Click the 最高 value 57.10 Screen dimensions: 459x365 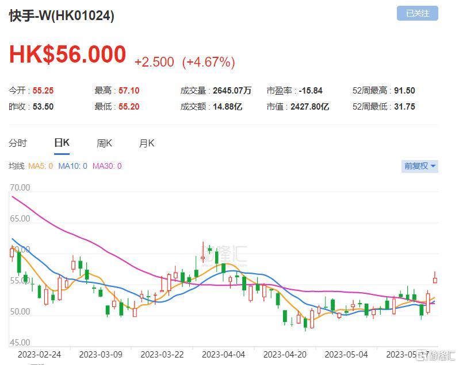coord(129,91)
